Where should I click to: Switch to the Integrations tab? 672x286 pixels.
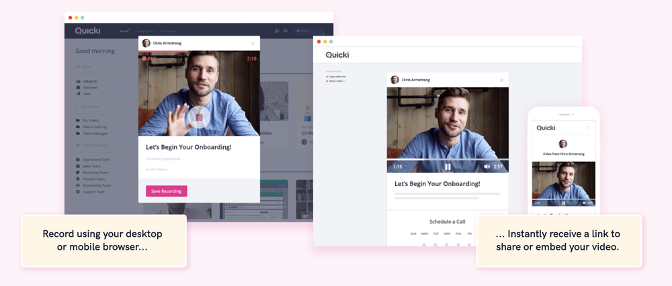pos(146,32)
